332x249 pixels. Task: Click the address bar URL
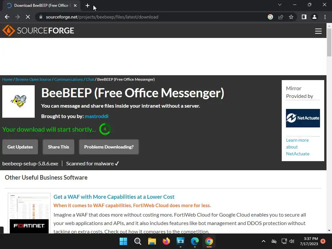[102, 17]
